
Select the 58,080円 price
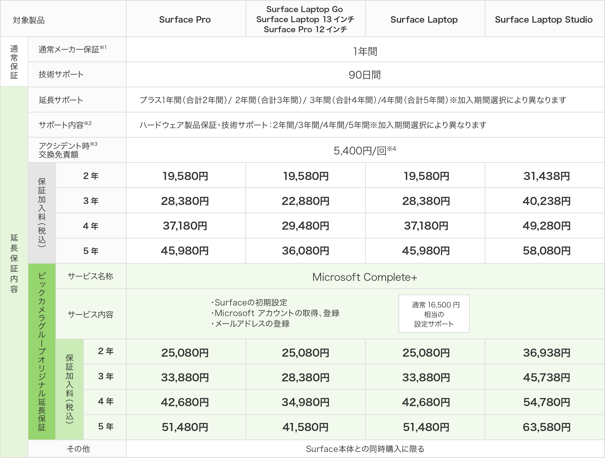point(547,251)
